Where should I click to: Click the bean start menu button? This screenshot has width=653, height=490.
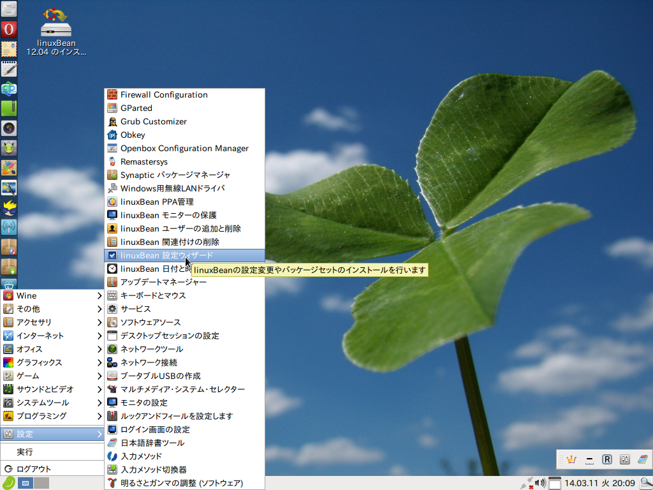[x=8, y=483]
